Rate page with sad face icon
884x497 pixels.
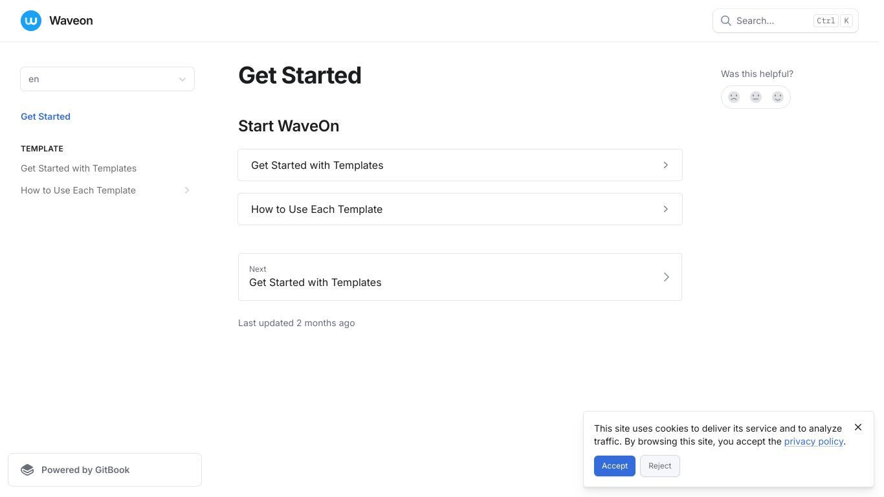734,97
